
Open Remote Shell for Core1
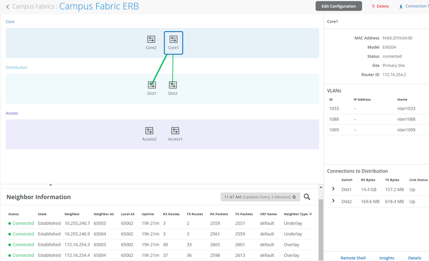353,258
